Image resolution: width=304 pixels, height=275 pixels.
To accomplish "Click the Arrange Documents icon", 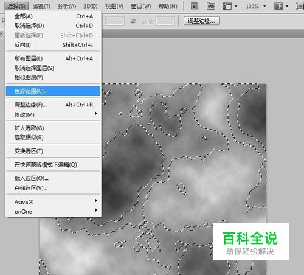I will pos(278,6).
